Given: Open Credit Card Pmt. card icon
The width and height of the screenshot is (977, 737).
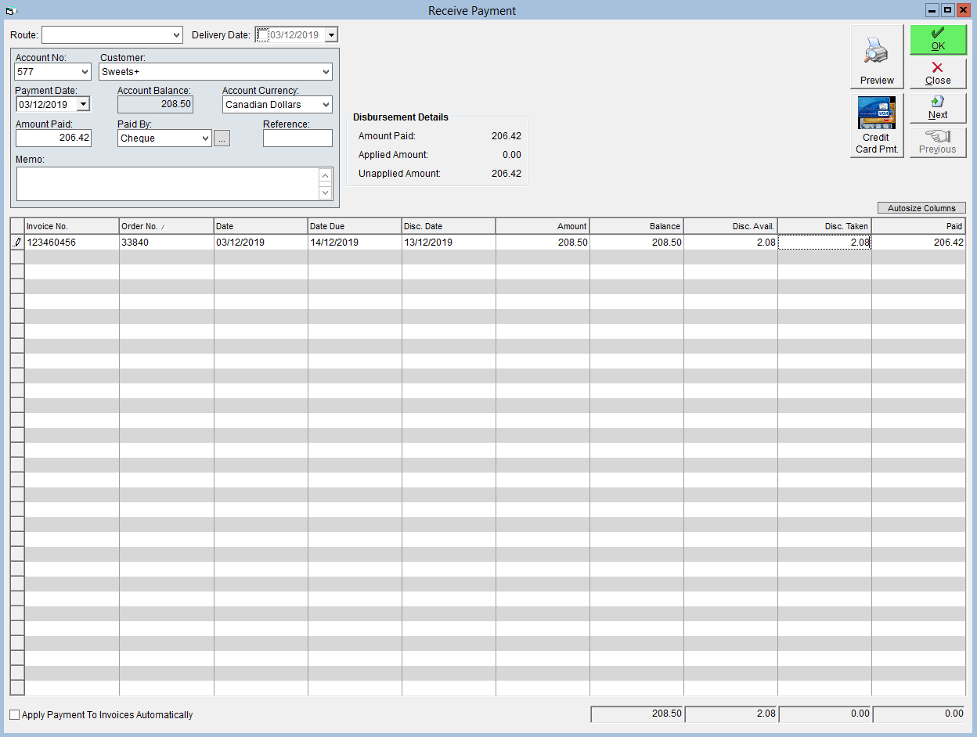Looking at the screenshot, I should coord(877,125).
